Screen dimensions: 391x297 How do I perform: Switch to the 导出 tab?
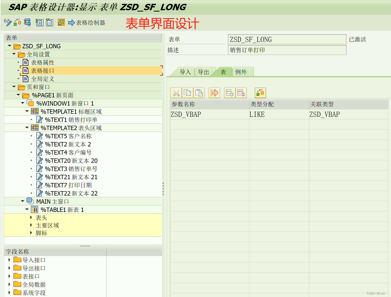tap(203, 72)
